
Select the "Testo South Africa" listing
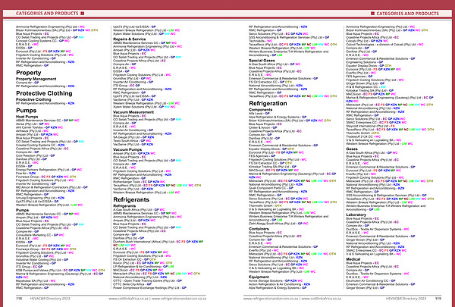[x=132, y=141]
